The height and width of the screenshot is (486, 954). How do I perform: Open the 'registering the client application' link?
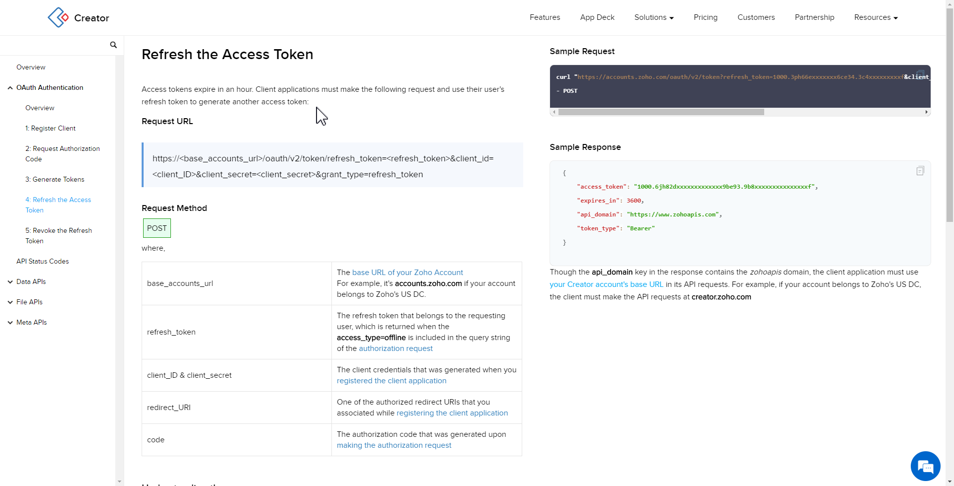pyautogui.click(x=452, y=413)
